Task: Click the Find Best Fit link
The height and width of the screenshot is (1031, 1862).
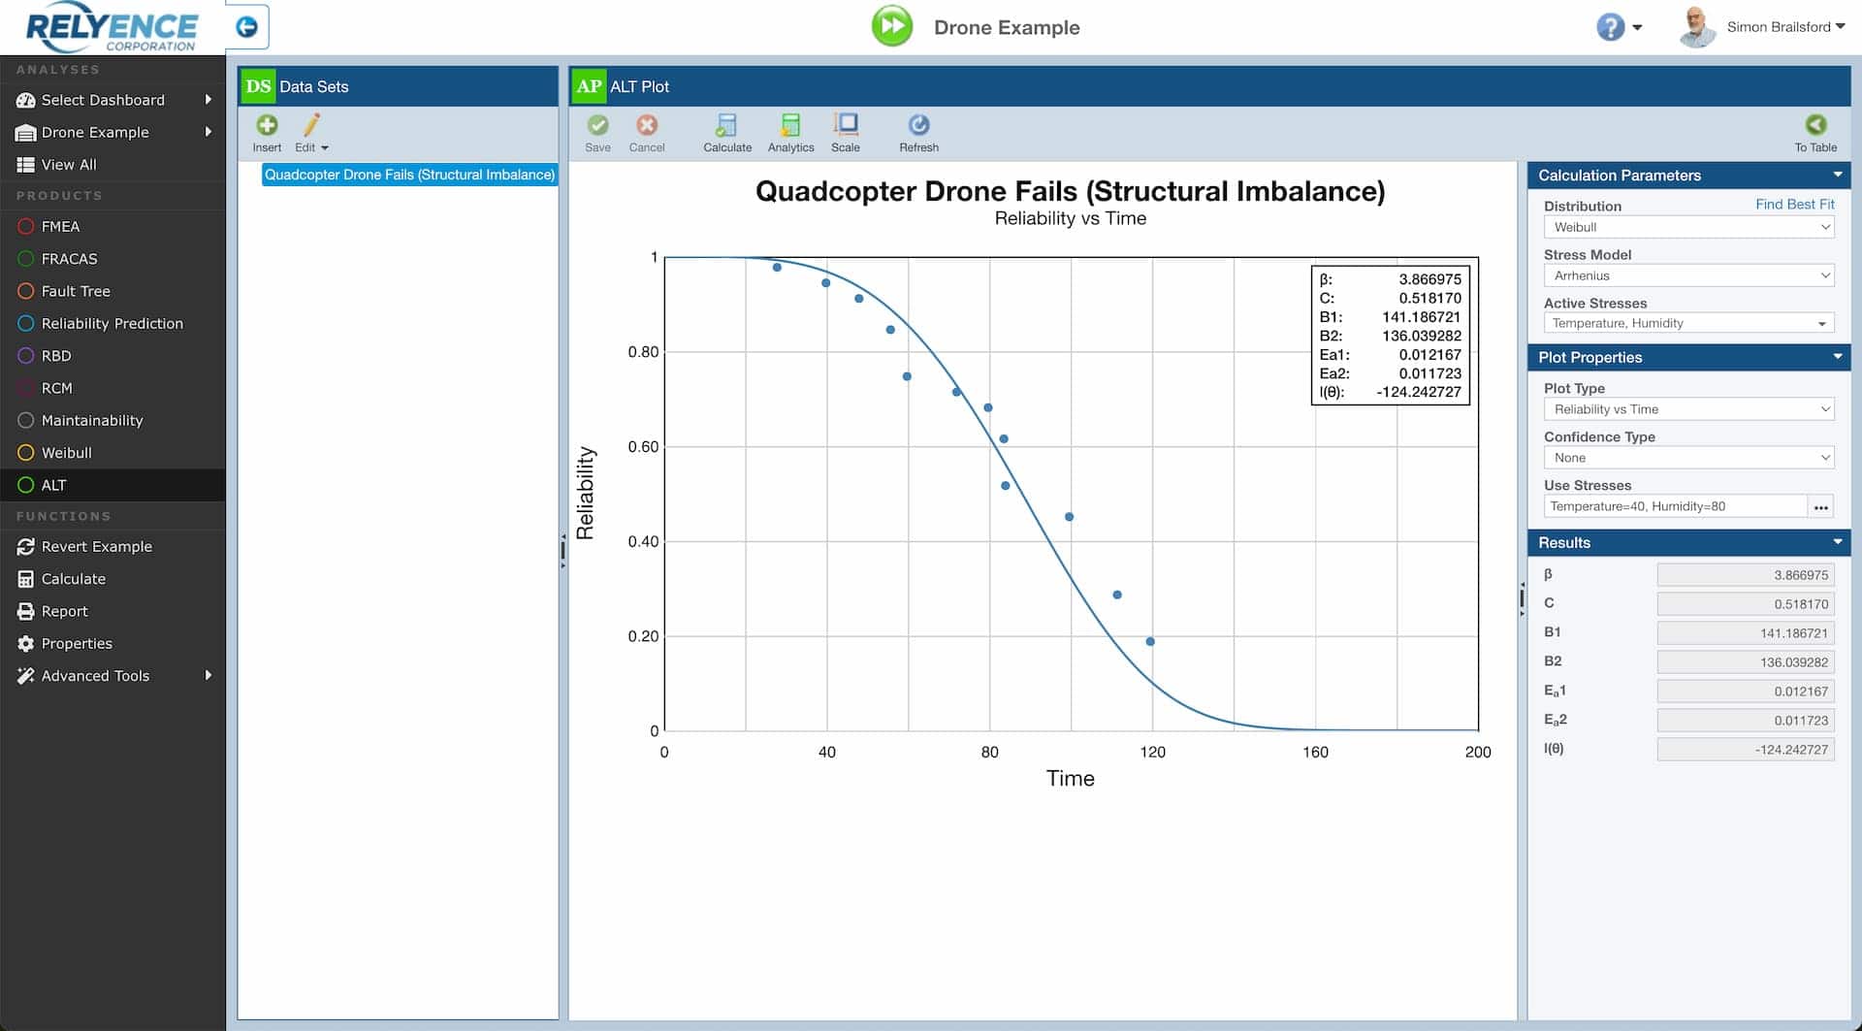Action: click(x=1794, y=205)
